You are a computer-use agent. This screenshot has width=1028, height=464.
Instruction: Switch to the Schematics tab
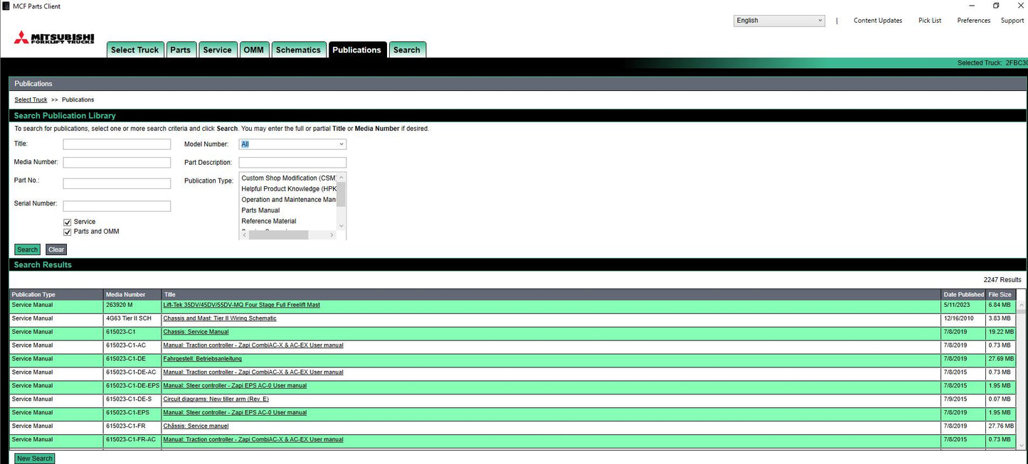298,50
